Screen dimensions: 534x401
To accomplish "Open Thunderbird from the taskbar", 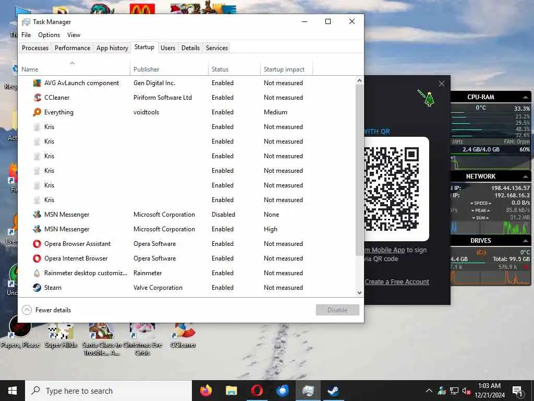I will (282, 391).
